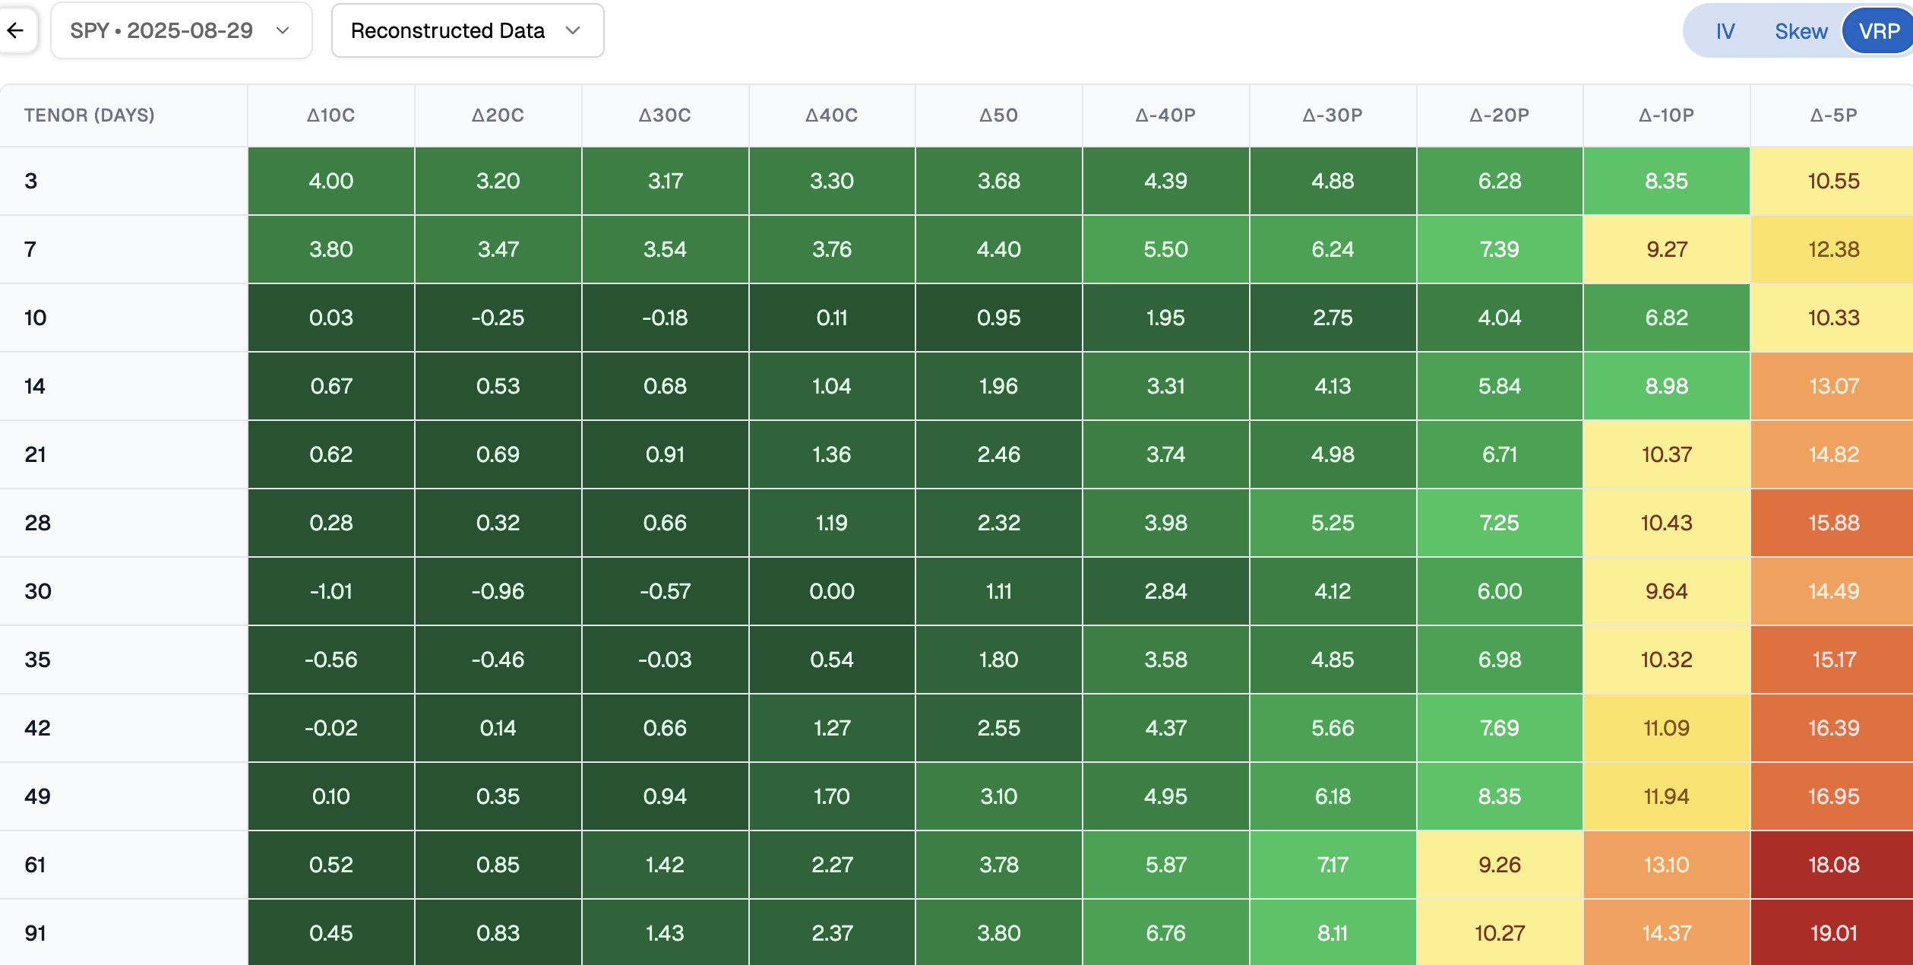
Task: Click the 10.37 cell in tenor 21 row
Action: 1666,454
